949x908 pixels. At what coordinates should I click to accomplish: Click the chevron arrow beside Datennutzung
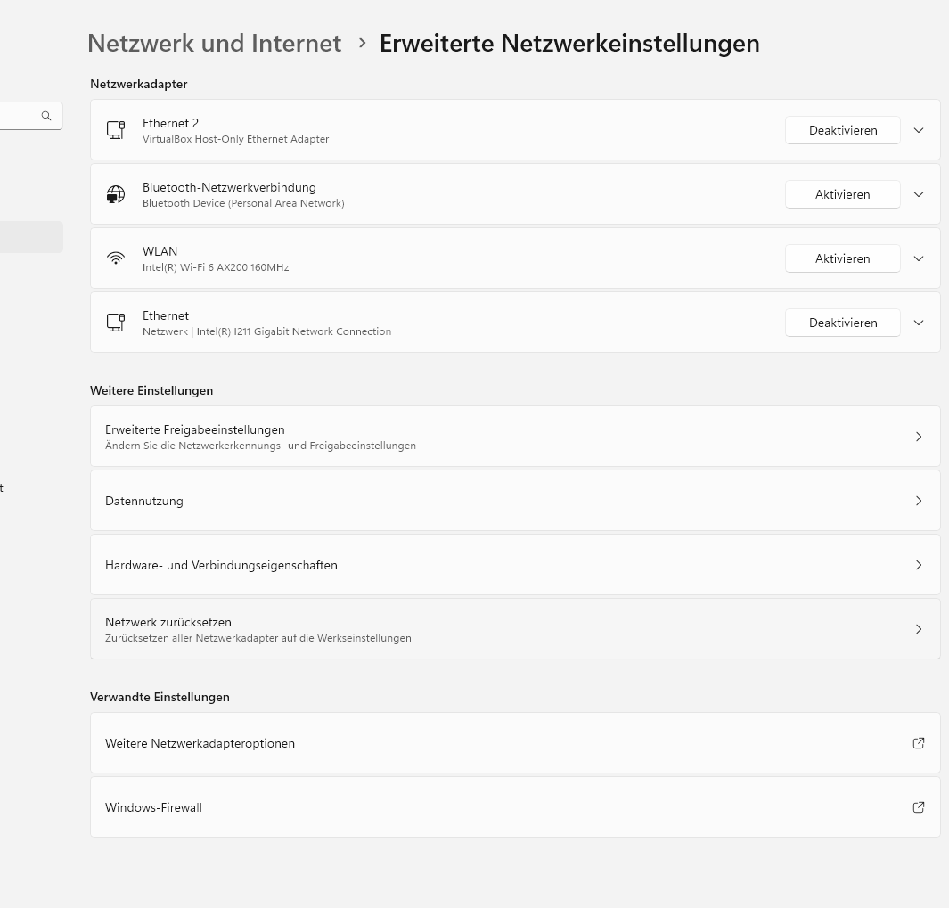[919, 501]
